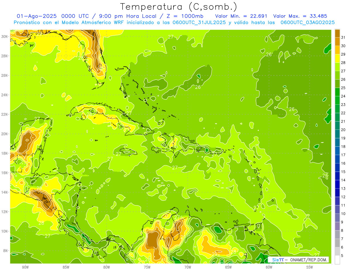Click the "8" label on the color scale
The image size is (351, 271).
(x=342, y=230)
